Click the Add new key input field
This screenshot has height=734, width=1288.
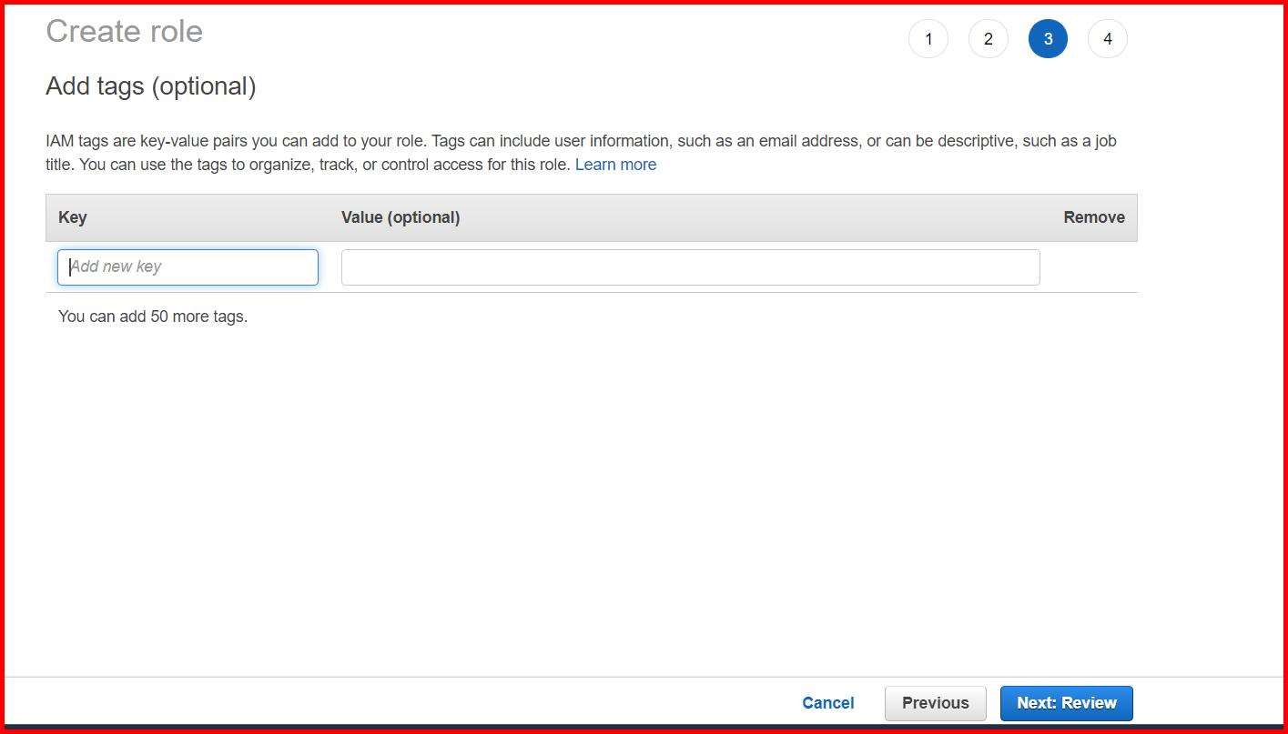(187, 266)
